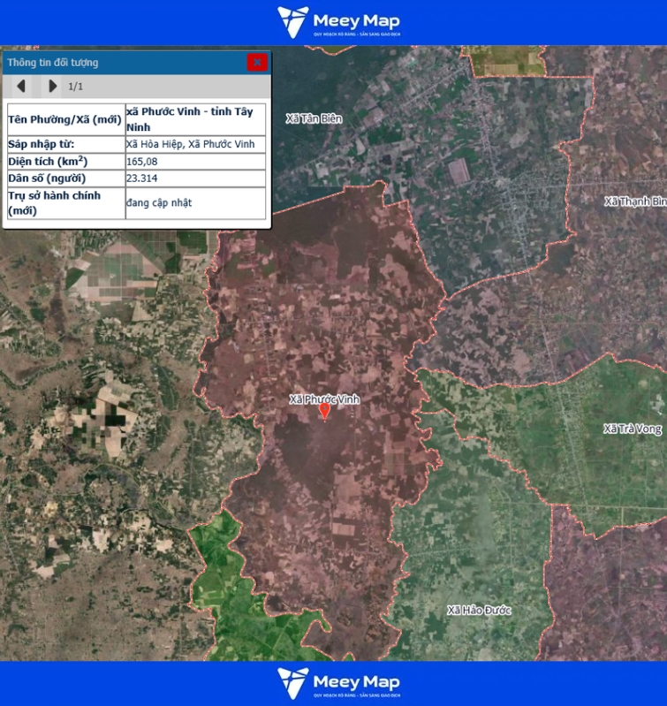Click the Thông tin đối tượng title bar

coord(124,62)
